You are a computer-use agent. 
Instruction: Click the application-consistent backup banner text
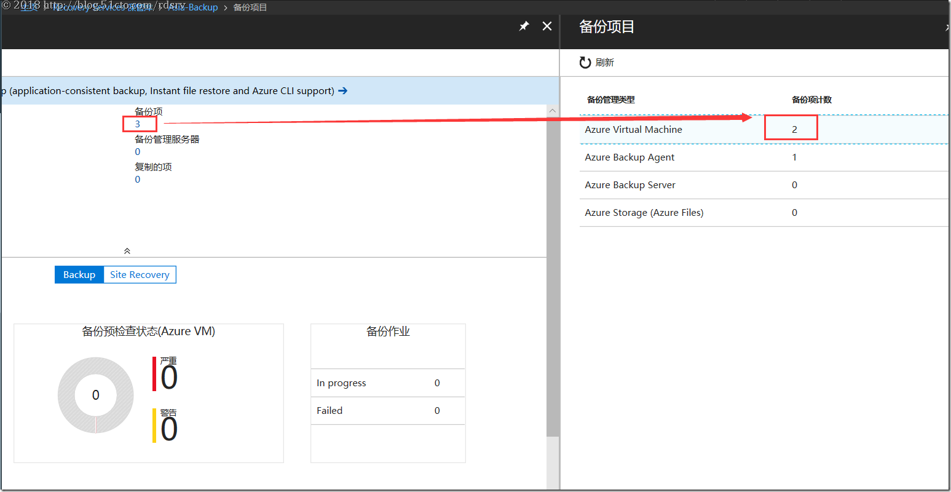click(168, 90)
